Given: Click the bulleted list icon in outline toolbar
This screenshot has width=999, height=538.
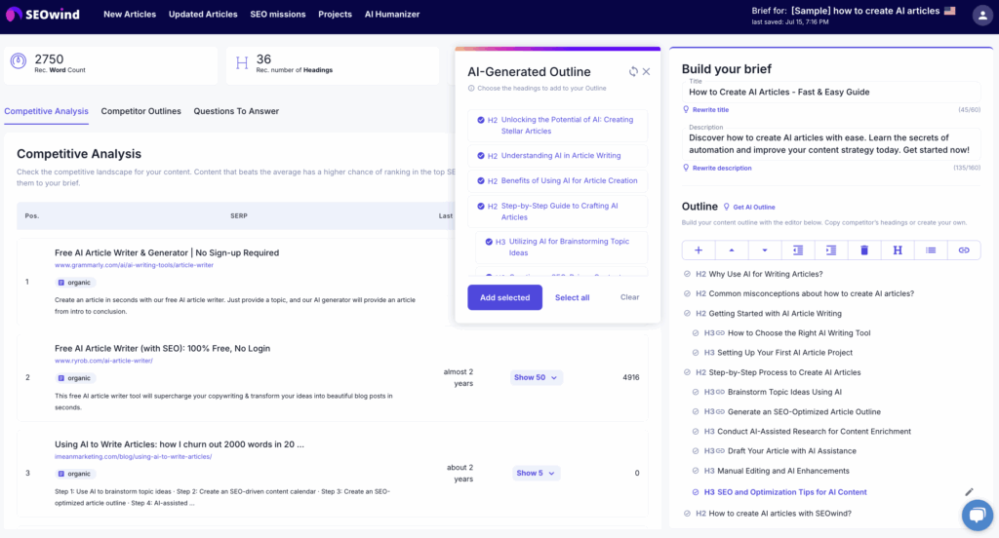Looking at the screenshot, I should [x=931, y=250].
